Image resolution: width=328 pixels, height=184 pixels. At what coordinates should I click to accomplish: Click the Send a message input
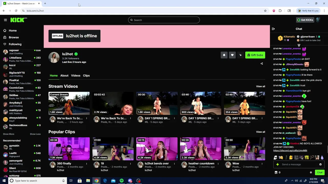click(299, 164)
